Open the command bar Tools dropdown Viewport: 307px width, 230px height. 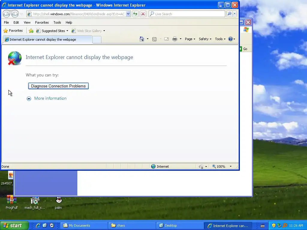point(220,39)
